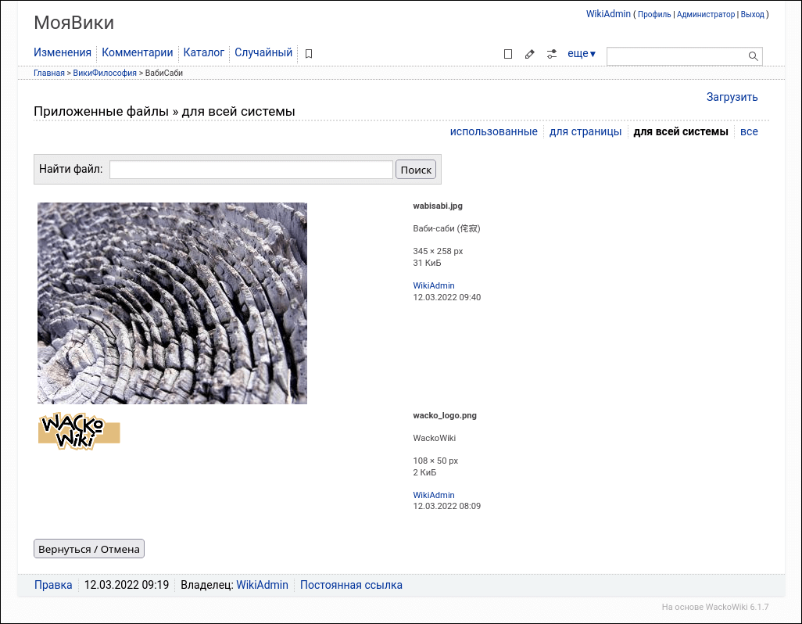Open 'Изменения' in the navigation menu
The height and width of the screenshot is (624, 802).
[x=63, y=52]
